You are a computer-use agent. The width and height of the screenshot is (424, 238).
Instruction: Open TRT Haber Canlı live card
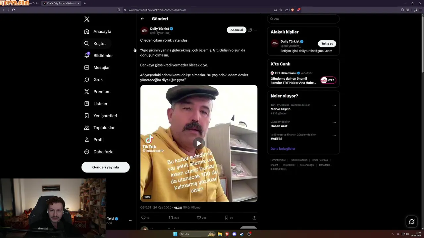(303, 78)
